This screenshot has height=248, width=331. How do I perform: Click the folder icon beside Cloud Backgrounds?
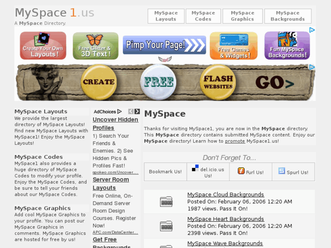[x=166, y=201]
